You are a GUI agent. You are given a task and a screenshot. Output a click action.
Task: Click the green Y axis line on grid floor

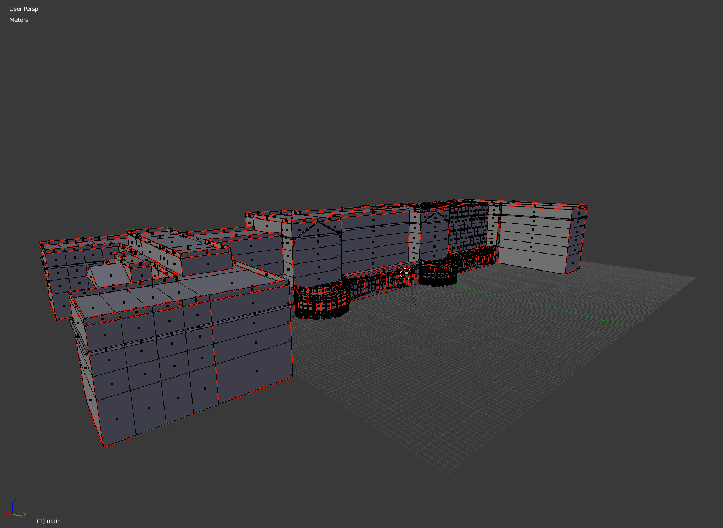click(x=549, y=308)
